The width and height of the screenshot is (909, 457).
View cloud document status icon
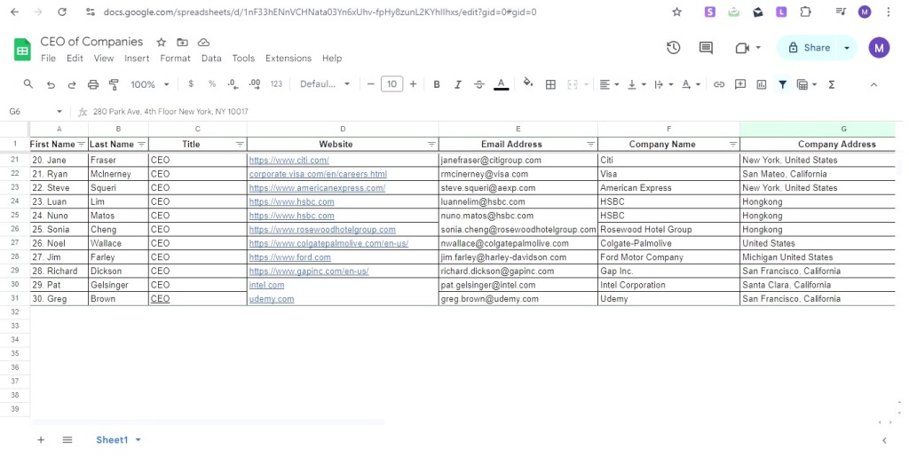coord(203,43)
